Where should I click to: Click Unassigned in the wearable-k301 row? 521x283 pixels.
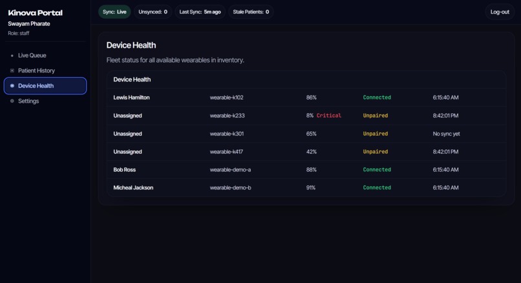point(127,134)
